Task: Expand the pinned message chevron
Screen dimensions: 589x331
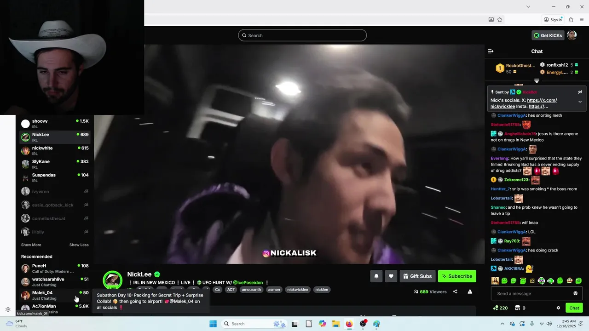Action: tap(580, 102)
